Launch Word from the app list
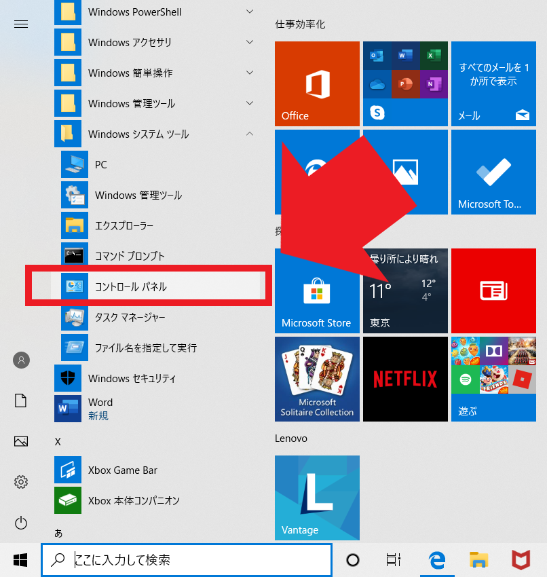 click(x=156, y=409)
